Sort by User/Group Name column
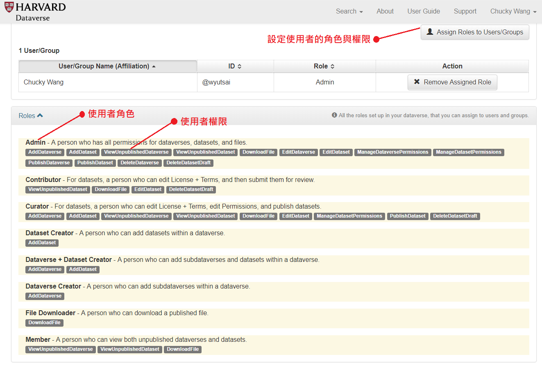Screen dimensions: 542x366 (108, 66)
